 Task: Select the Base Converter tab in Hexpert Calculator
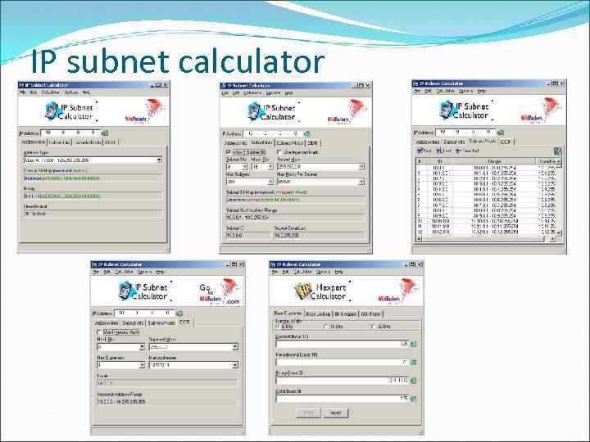[288, 313]
